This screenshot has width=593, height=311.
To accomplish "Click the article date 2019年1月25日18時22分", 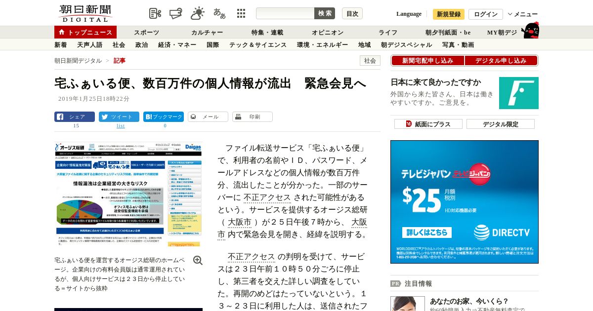I will (x=94, y=99).
